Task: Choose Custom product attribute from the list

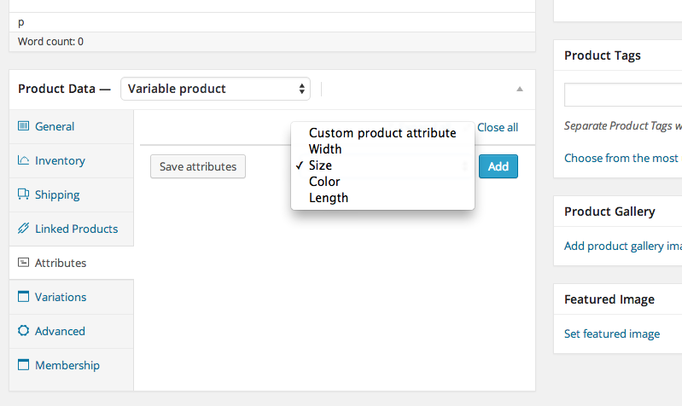Action: (x=382, y=132)
